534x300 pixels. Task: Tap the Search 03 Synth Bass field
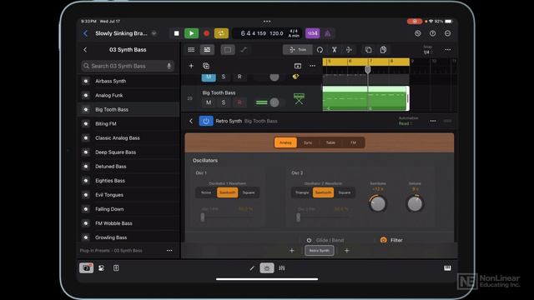pyautogui.click(x=128, y=66)
